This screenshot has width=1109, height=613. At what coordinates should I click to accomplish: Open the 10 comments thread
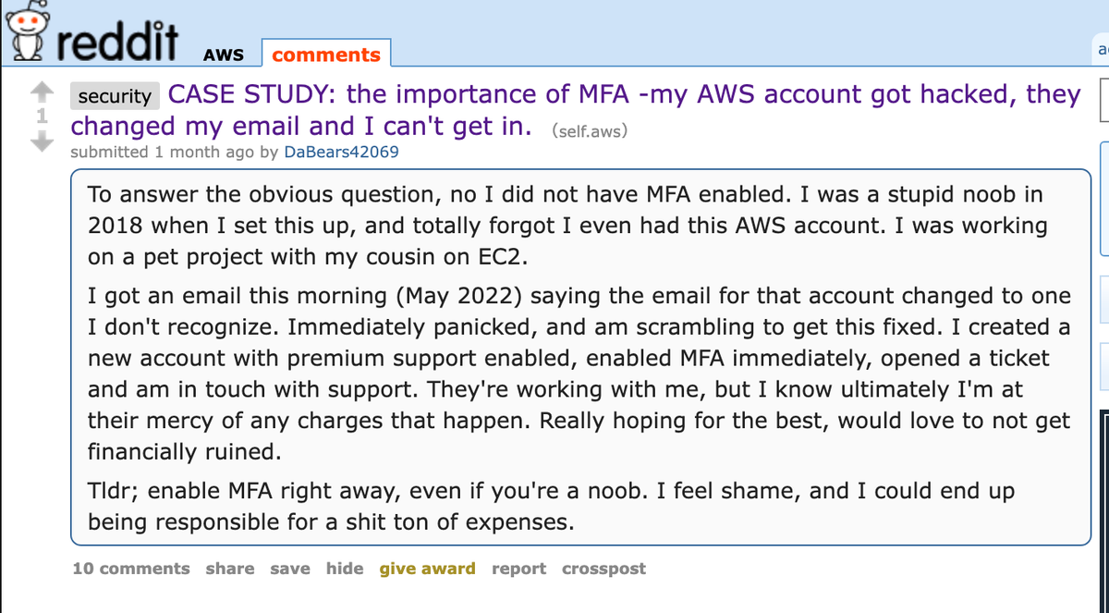(x=130, y=568)
